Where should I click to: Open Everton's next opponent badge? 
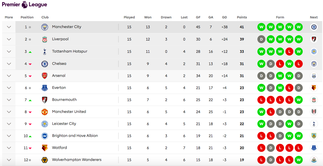[x=314, y=88]
